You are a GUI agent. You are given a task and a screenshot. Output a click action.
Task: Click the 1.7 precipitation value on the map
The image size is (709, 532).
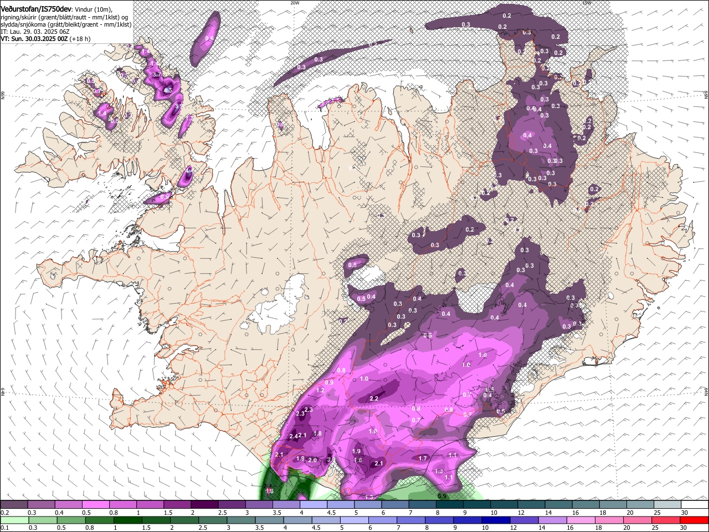(423, 458)
